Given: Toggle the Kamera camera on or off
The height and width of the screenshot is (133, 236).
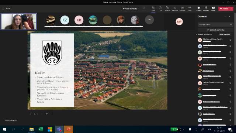Looking at the screenshot, I should tap(199, 8).
